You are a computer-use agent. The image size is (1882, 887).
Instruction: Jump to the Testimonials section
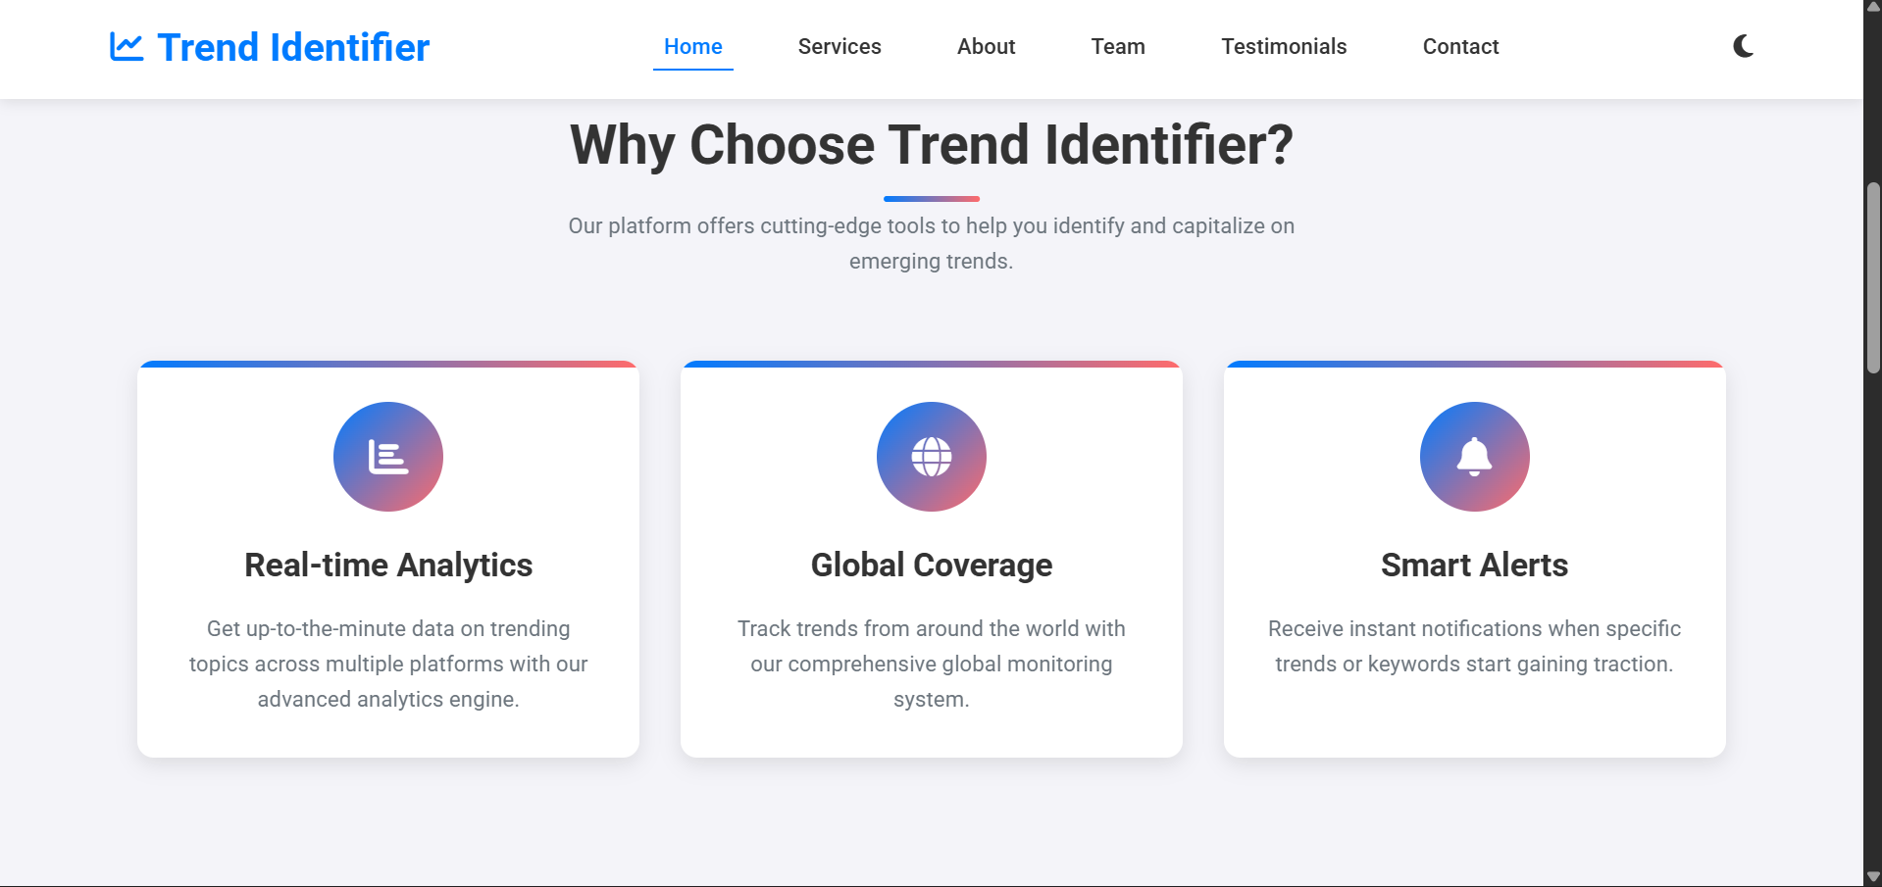(1284, 47)
